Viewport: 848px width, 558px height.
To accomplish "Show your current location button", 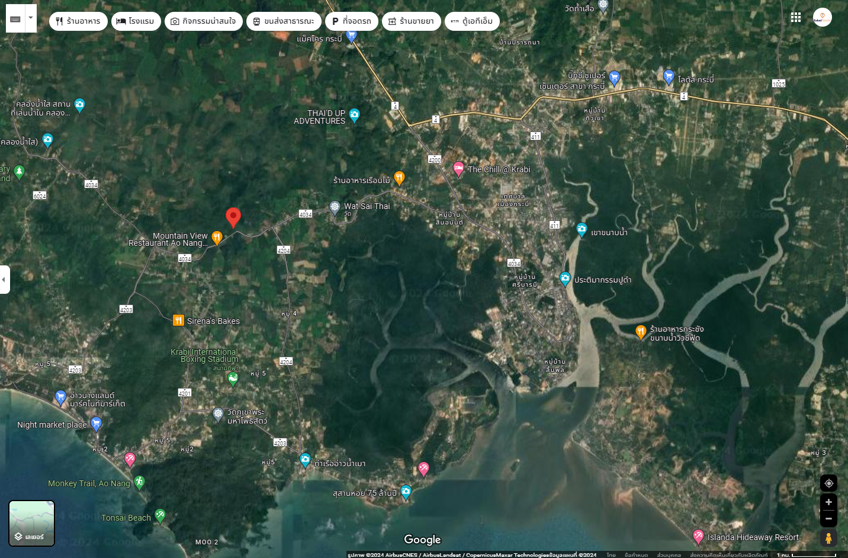I will tap(828, 483).
